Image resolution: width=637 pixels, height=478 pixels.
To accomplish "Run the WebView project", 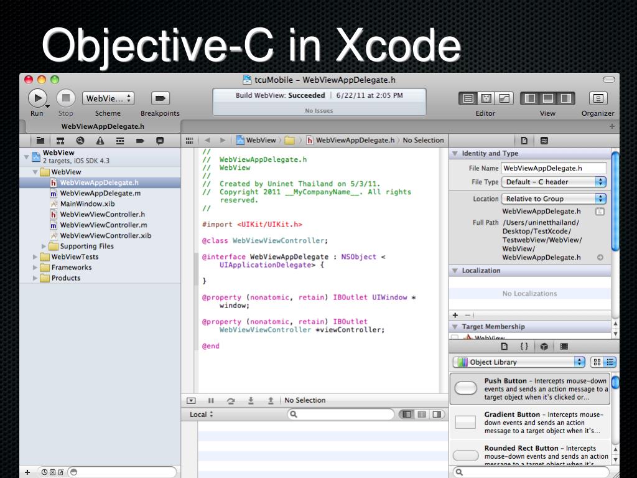I will pyautogui.click(x=37, y=98).
